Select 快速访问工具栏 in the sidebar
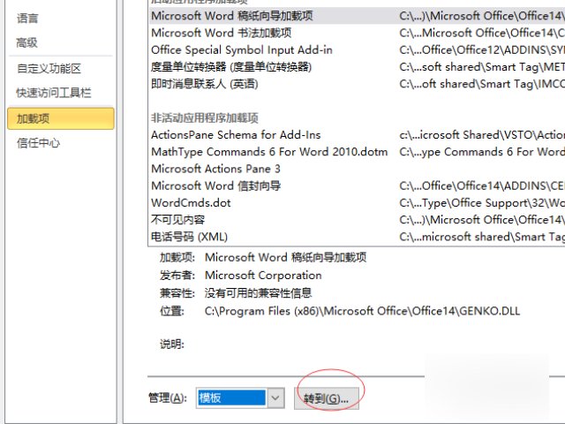565x424 pixels. tap(54, 93)
